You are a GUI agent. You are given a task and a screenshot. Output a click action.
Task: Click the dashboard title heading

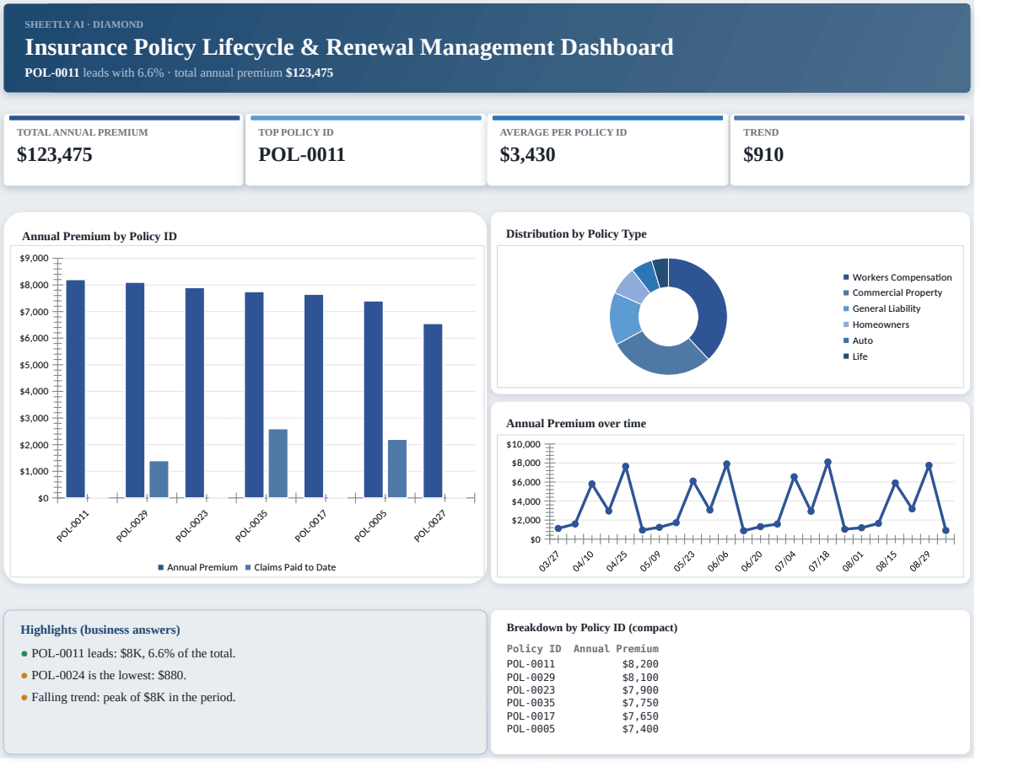[349, 47]
